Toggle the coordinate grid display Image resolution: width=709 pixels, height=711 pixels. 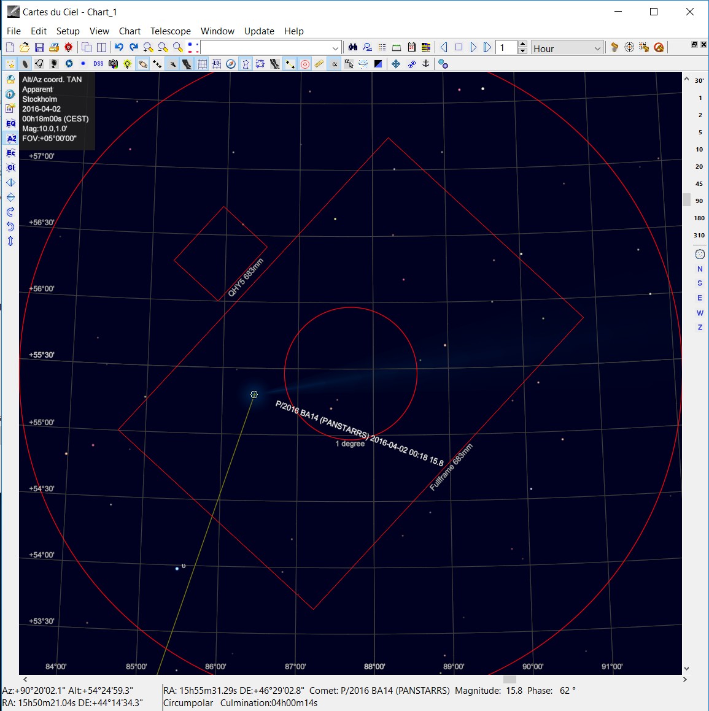pos(203,64)
